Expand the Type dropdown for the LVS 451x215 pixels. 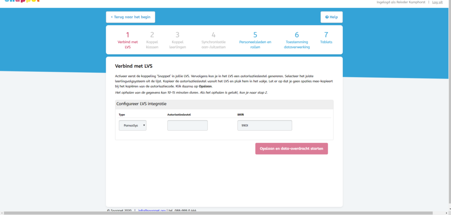pos(133,126)
